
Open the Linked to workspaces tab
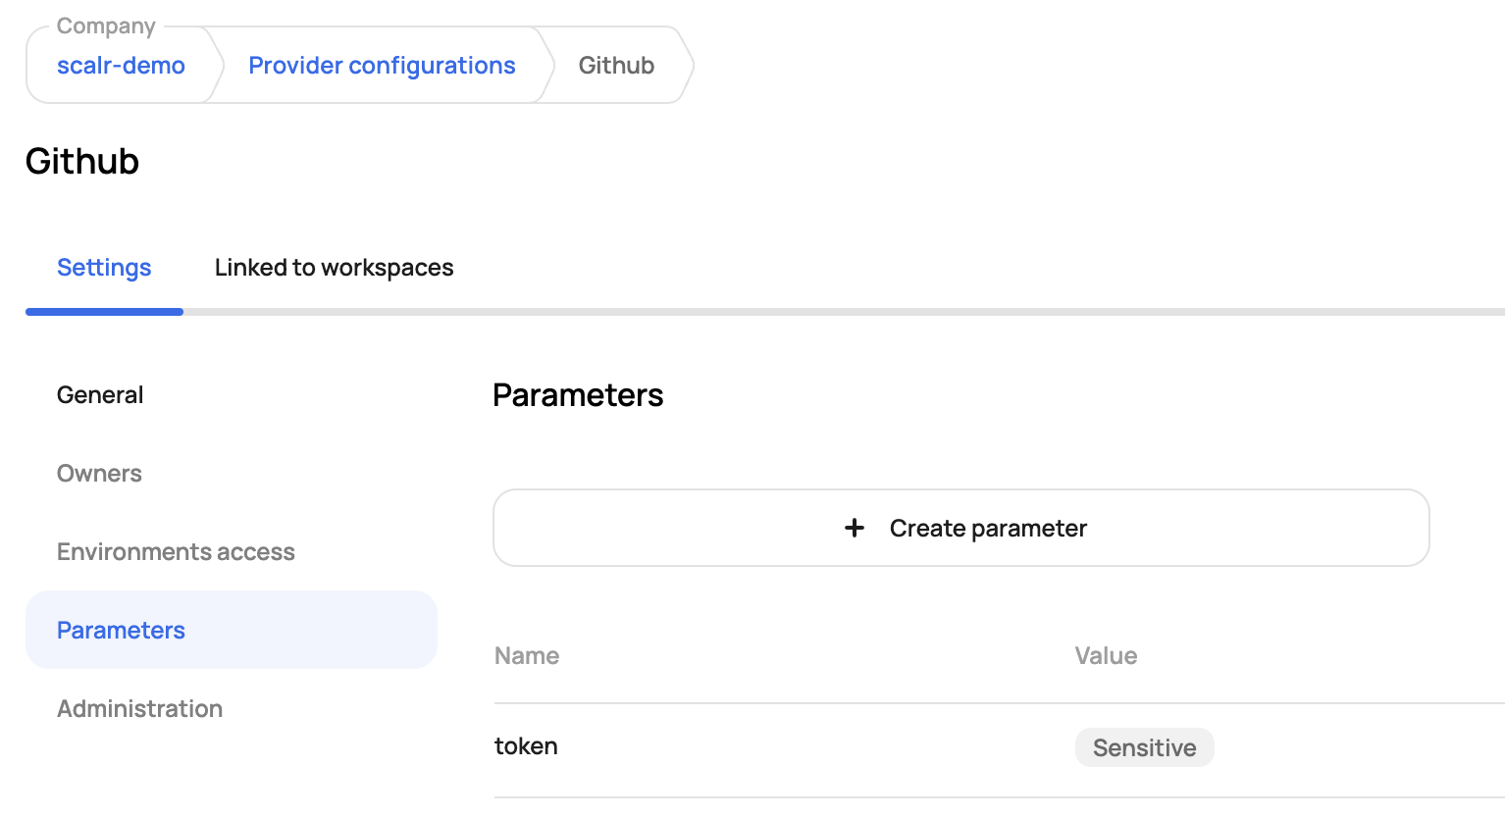[x=334, y=268]
